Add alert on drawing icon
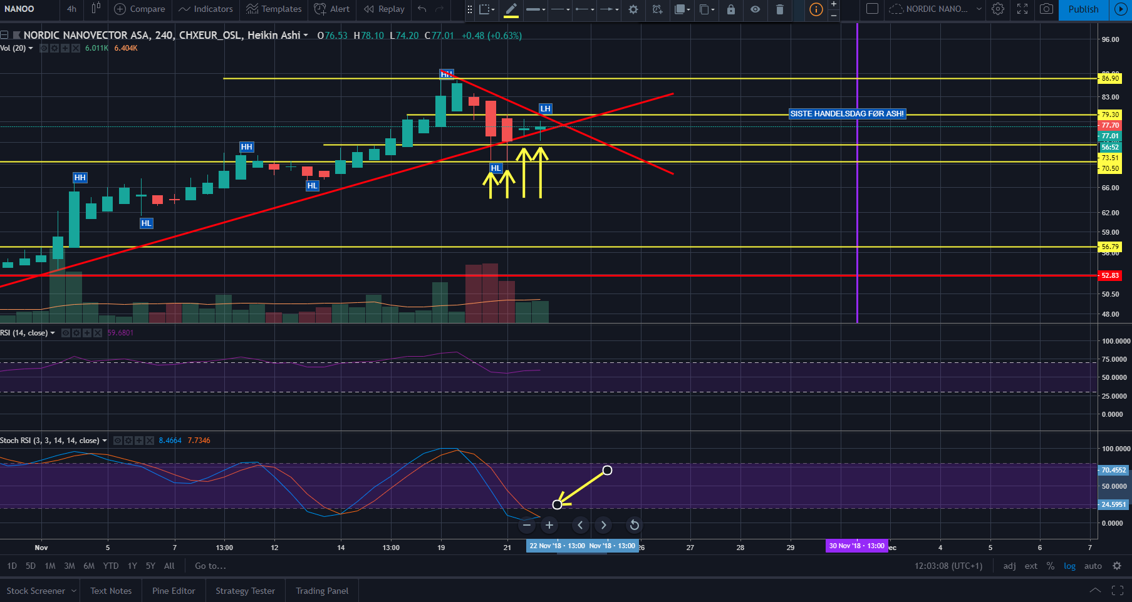Screen dimensions: 1132x602 [x=657, y=9]
